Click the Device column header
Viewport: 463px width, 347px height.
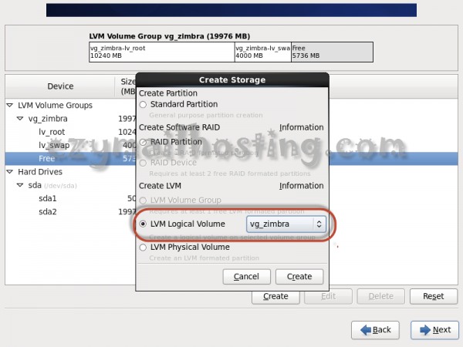[60, 86]
